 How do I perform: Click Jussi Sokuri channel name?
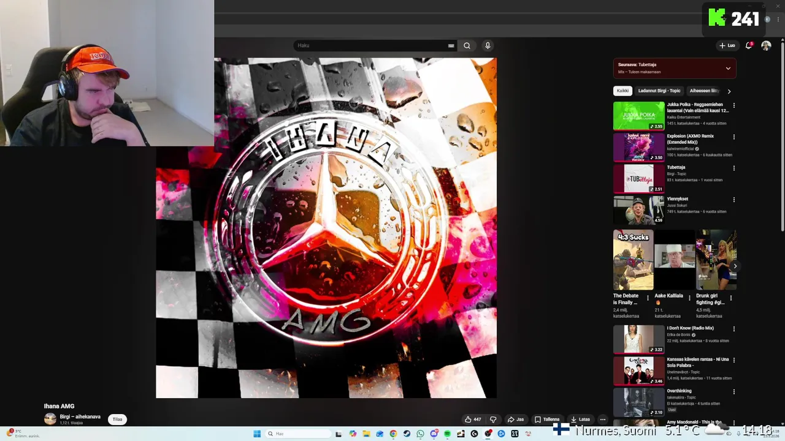pos(677,205)
